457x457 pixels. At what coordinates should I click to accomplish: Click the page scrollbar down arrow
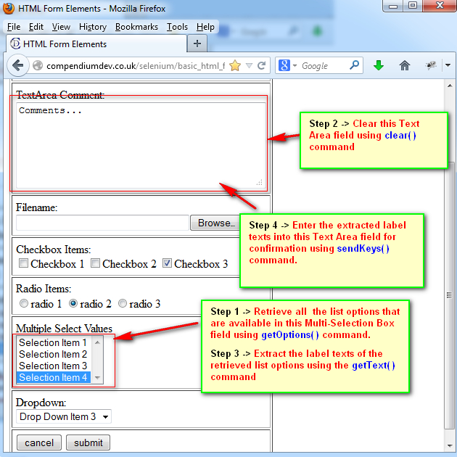(450, 445)
